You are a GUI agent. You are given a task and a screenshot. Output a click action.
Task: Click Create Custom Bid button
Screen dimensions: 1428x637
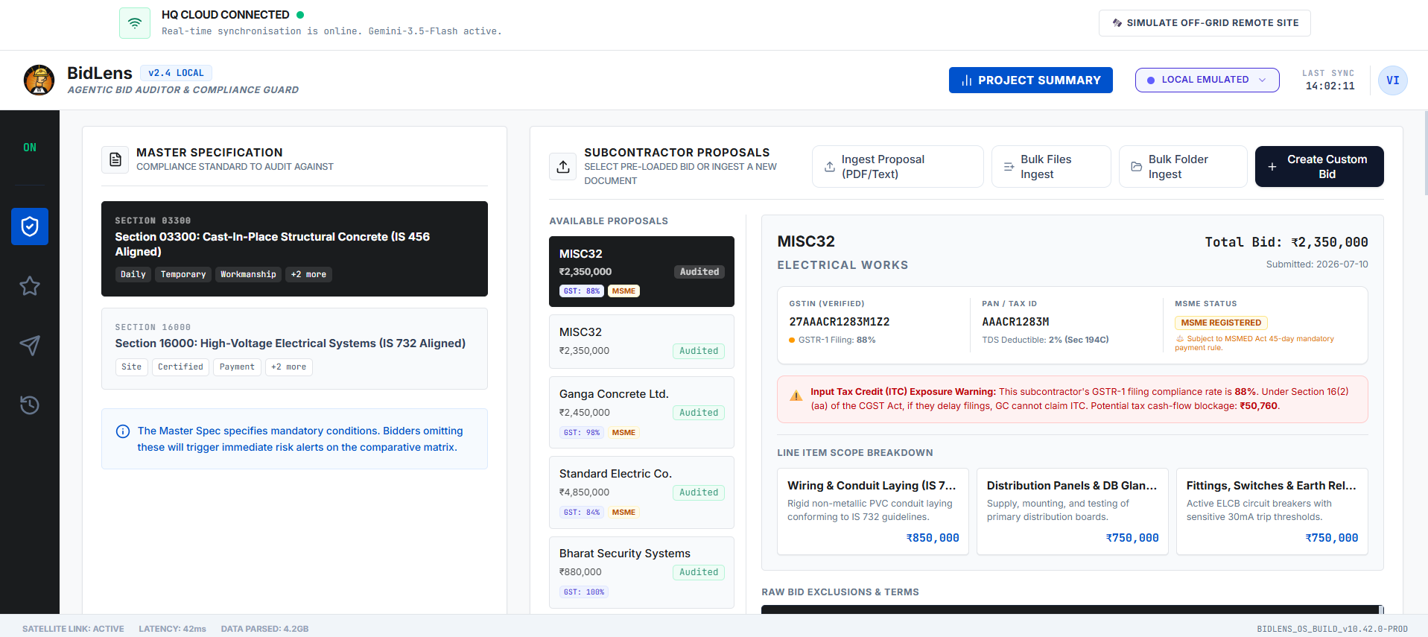pos(1319,167)
